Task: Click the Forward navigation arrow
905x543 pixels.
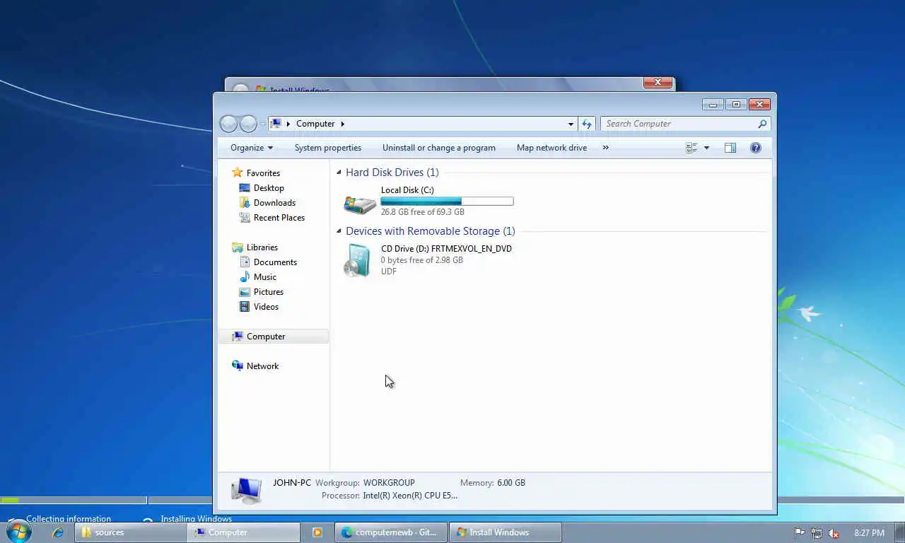Action: point(248,124)
